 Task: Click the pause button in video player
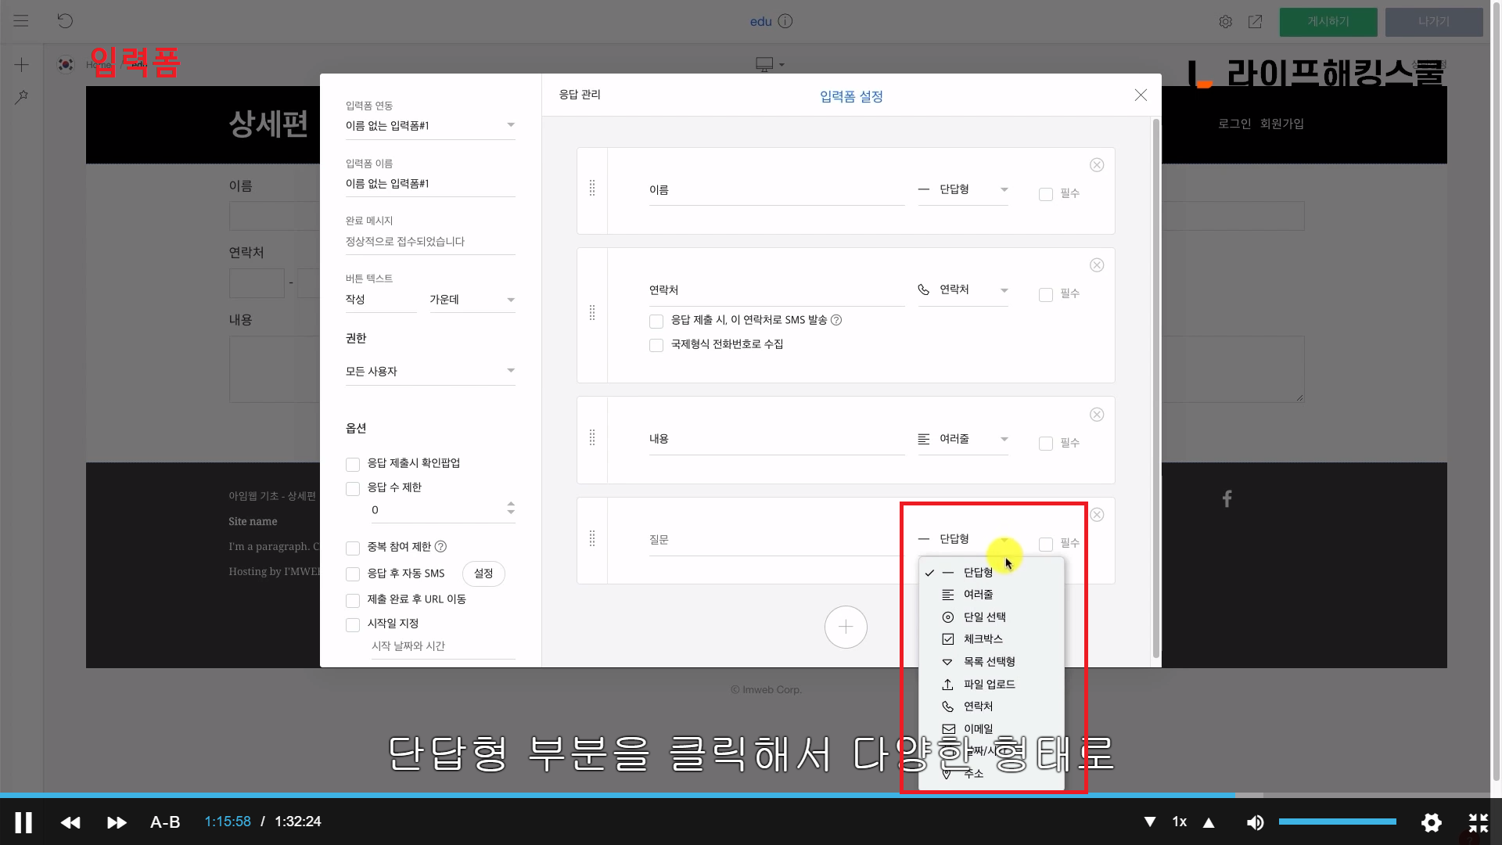pyautogui.click(x=23, y=822)
